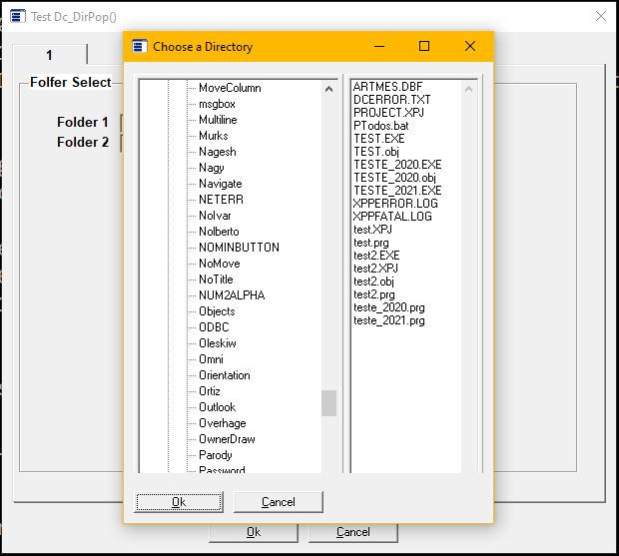The image size is (619, 556).
Task: Switch to tab 1 in the test window
Action: (x=50, y=55)
